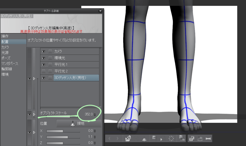Click stepper arrows beside X value 0.0
This screenshot has height=146, width=246.
(x=95, y=131)
